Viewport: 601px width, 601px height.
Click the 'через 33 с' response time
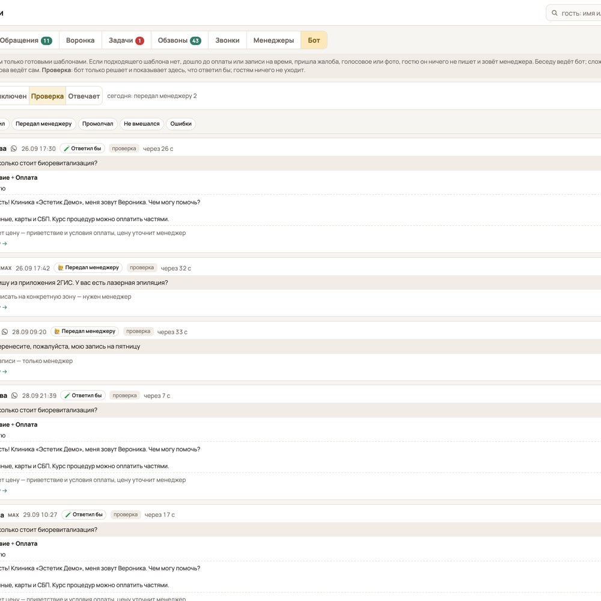point(172,332)
